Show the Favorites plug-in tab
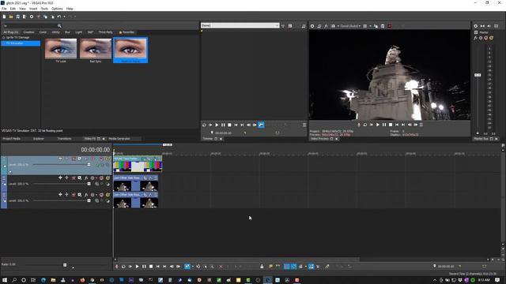This screenshot has height=284, width=506. coord(126,32)
